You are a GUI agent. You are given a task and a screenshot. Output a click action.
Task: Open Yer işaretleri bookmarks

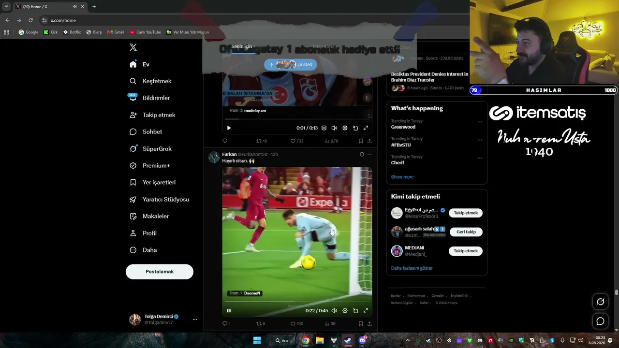(152, 183)
